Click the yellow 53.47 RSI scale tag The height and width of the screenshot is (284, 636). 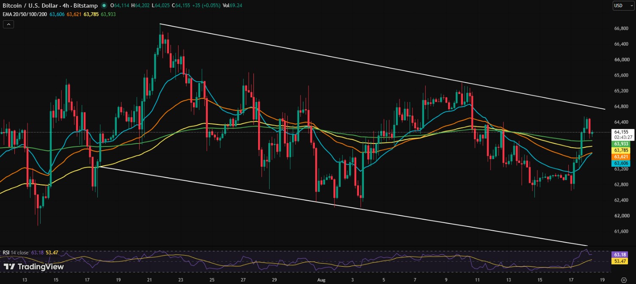(x=620, y=261)
